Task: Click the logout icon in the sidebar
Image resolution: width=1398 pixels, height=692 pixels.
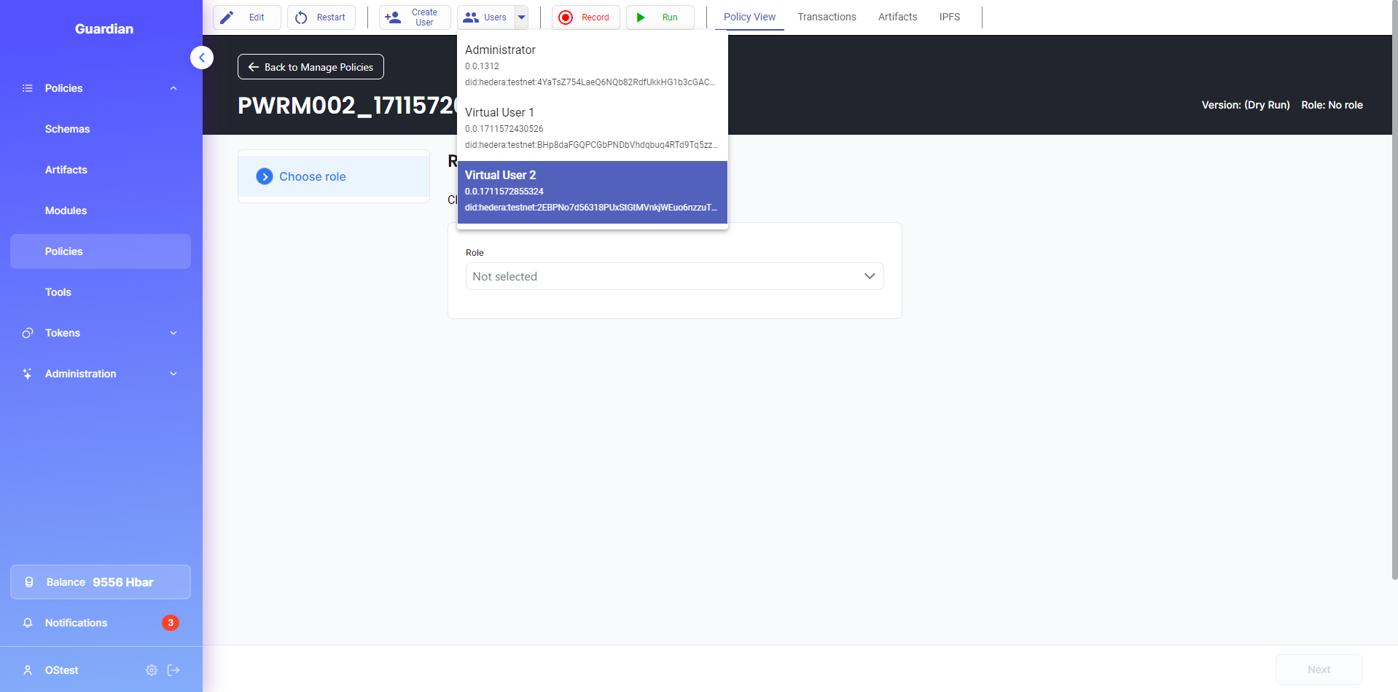Action: (x=173, y=670)
